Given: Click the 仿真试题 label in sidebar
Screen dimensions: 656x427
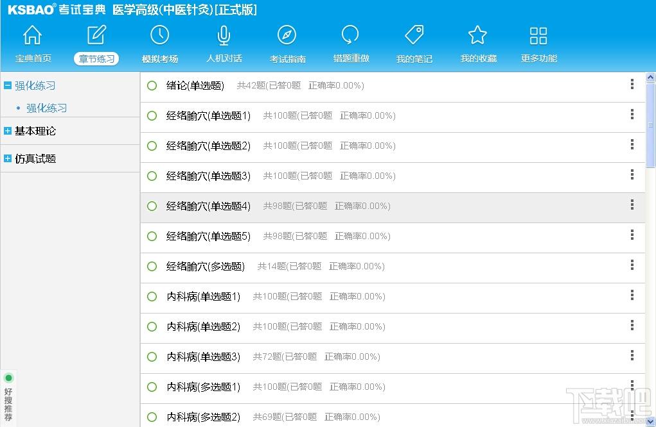Looking at the screenshot, I should (x=35, y=158).
